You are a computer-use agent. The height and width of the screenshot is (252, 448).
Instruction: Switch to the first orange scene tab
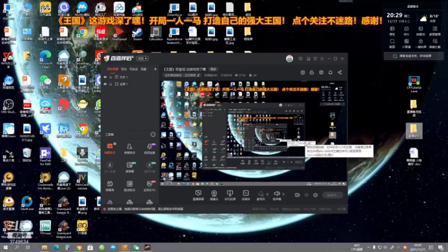point(113,69)
